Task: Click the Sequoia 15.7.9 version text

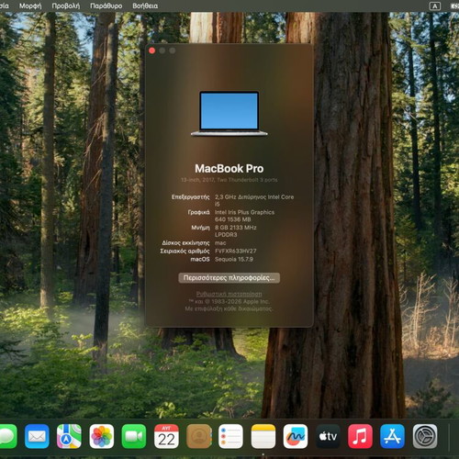Action: point(234,259)
